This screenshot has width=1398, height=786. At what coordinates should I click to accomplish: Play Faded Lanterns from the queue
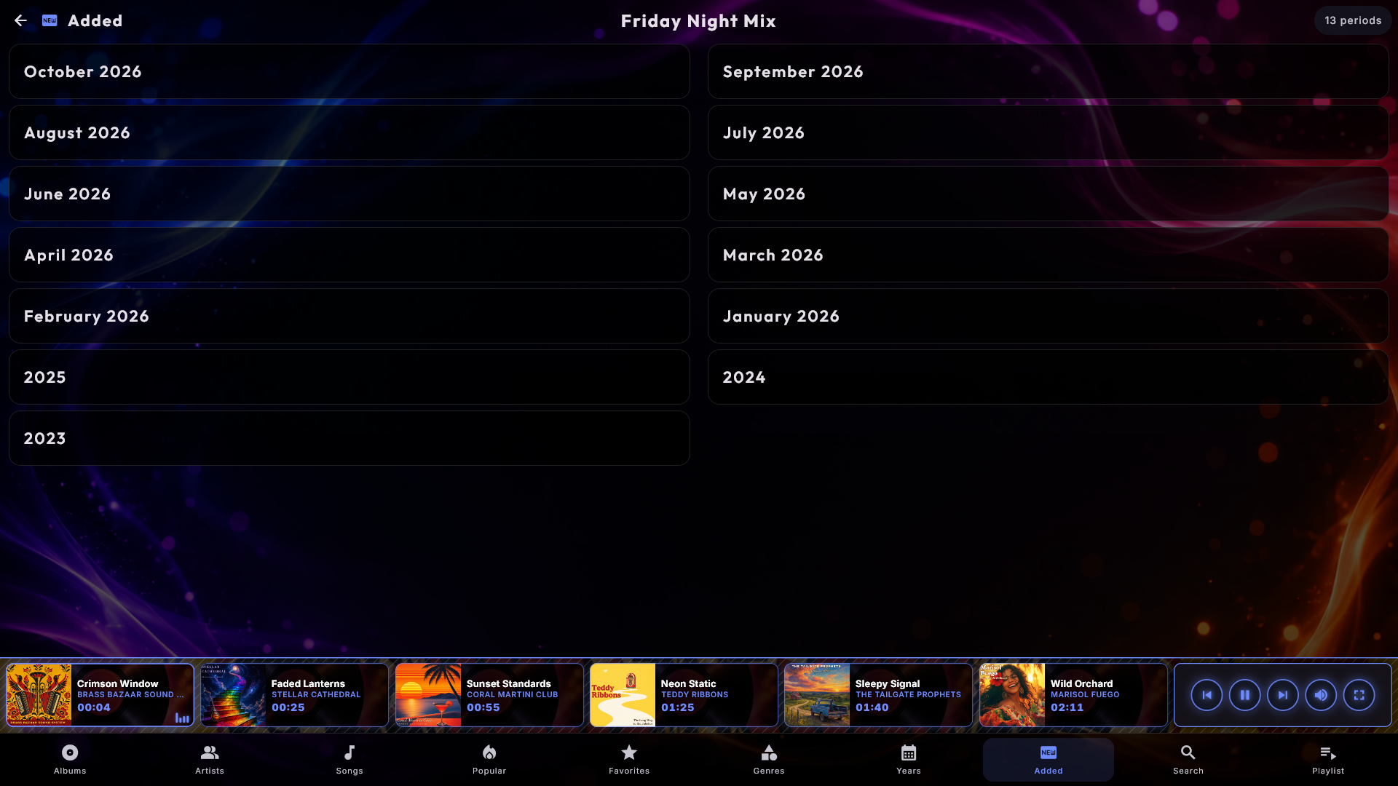click(295, 695)
